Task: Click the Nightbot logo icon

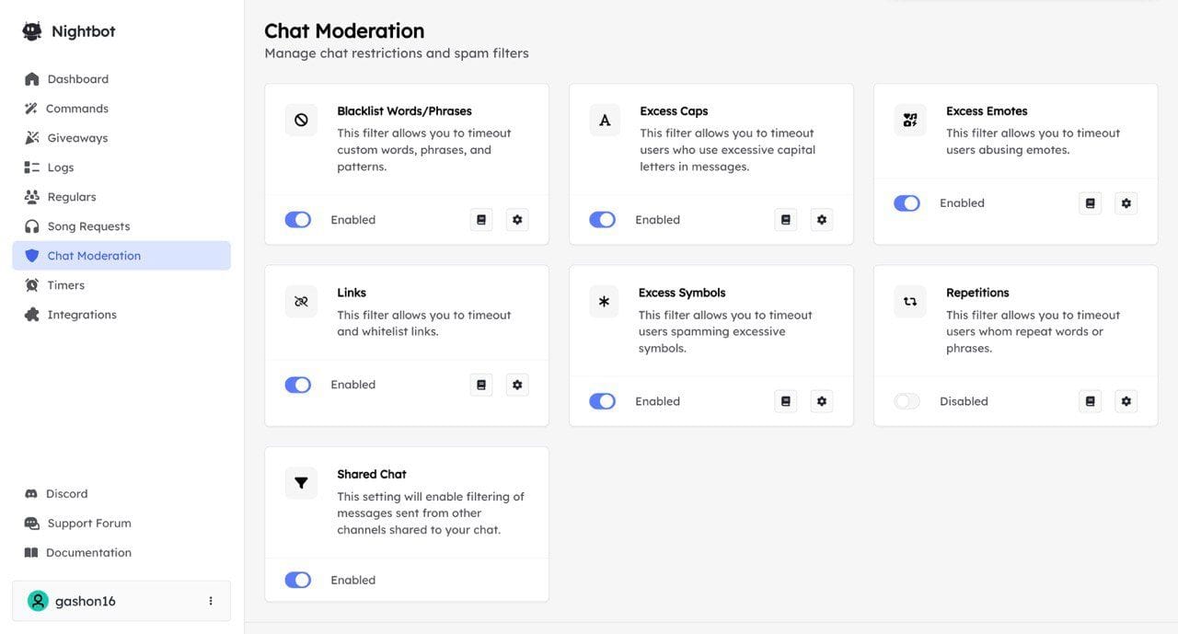Action: (x=32, y=31)
